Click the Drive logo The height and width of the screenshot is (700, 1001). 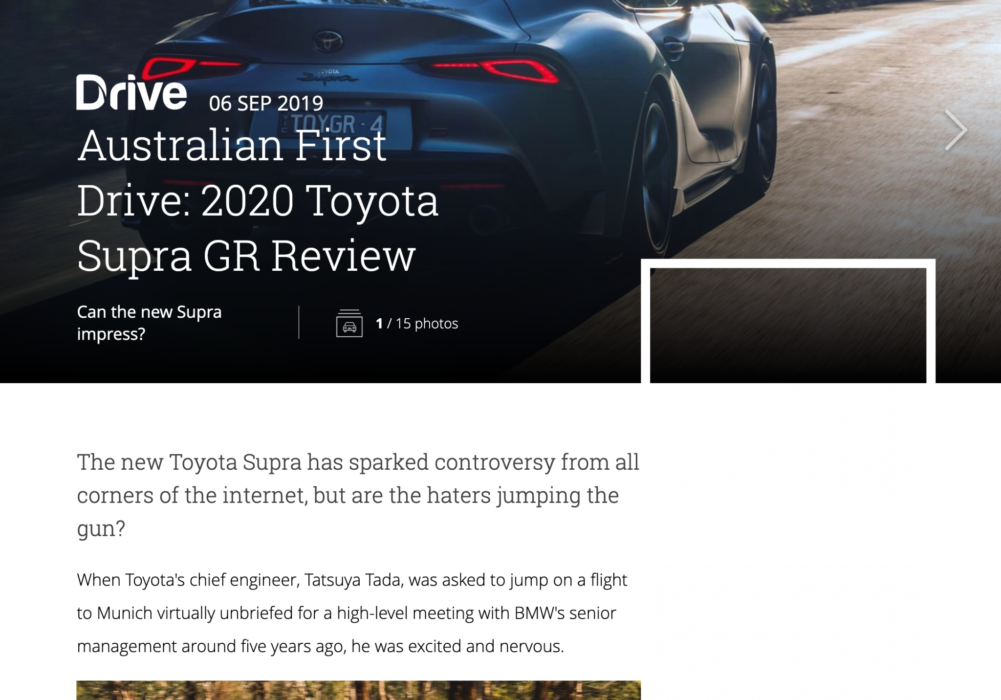tap(131, 92)
